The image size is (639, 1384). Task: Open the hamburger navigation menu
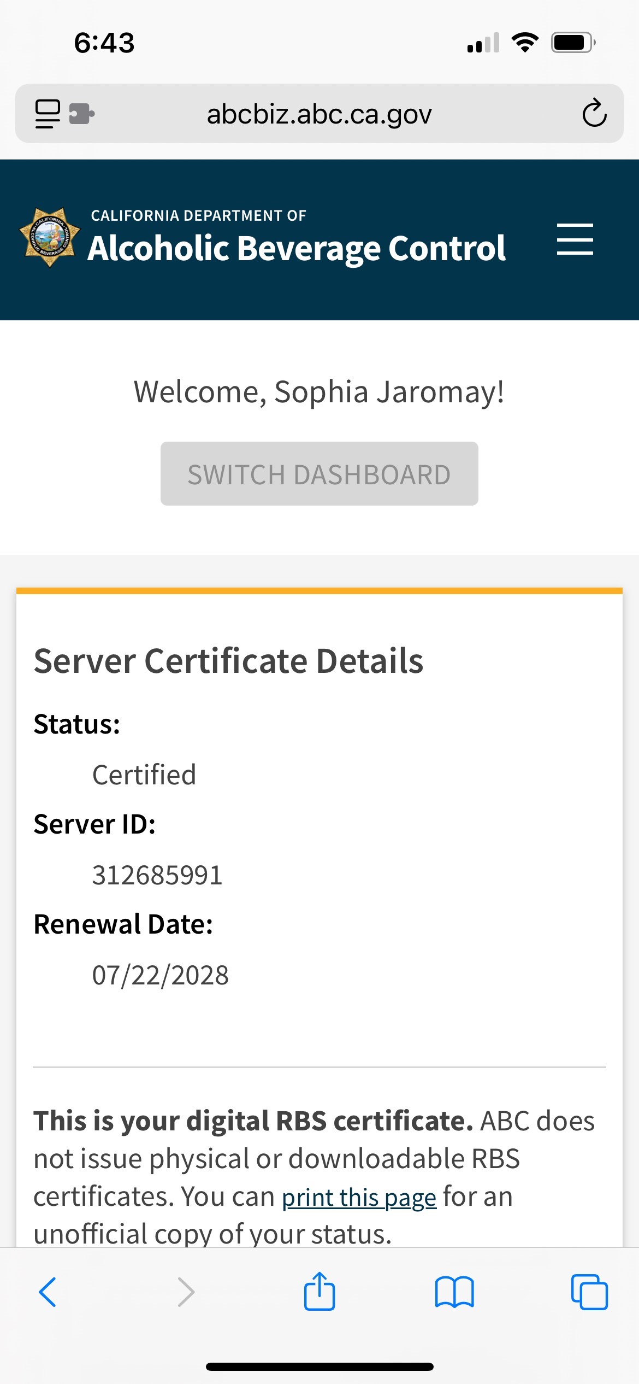pos(575,239)
